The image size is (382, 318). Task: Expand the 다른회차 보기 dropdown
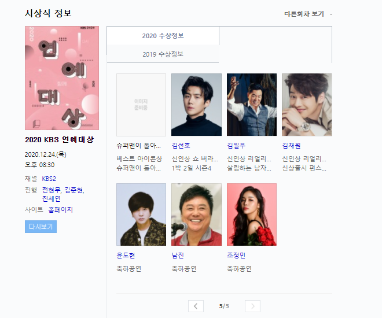coord(308,14)
